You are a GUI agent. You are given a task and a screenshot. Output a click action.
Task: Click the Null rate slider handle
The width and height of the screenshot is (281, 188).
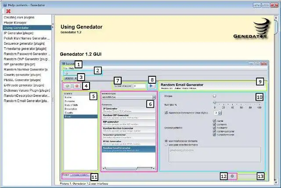coord(215,102)
